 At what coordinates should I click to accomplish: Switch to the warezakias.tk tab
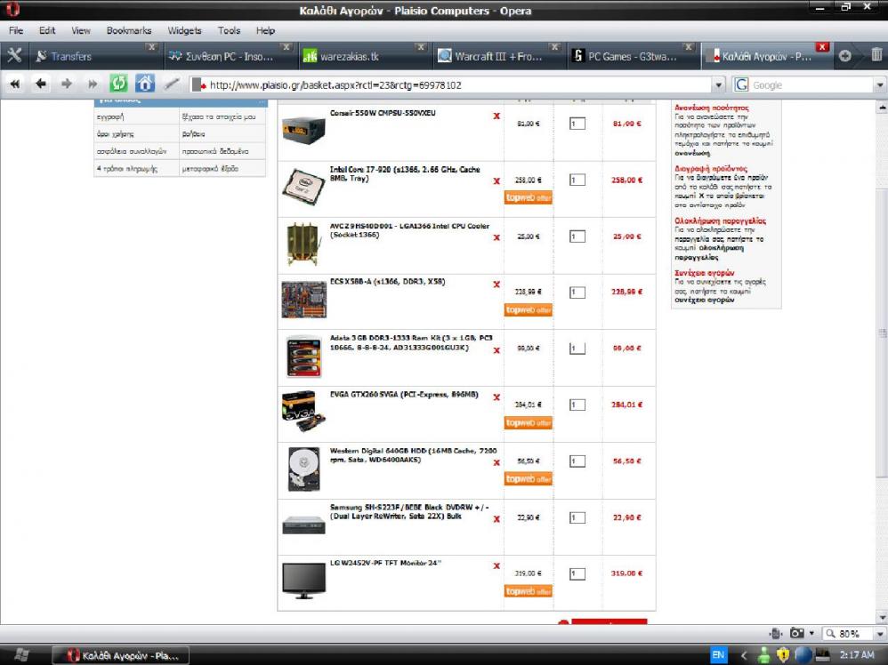point(364,56)
